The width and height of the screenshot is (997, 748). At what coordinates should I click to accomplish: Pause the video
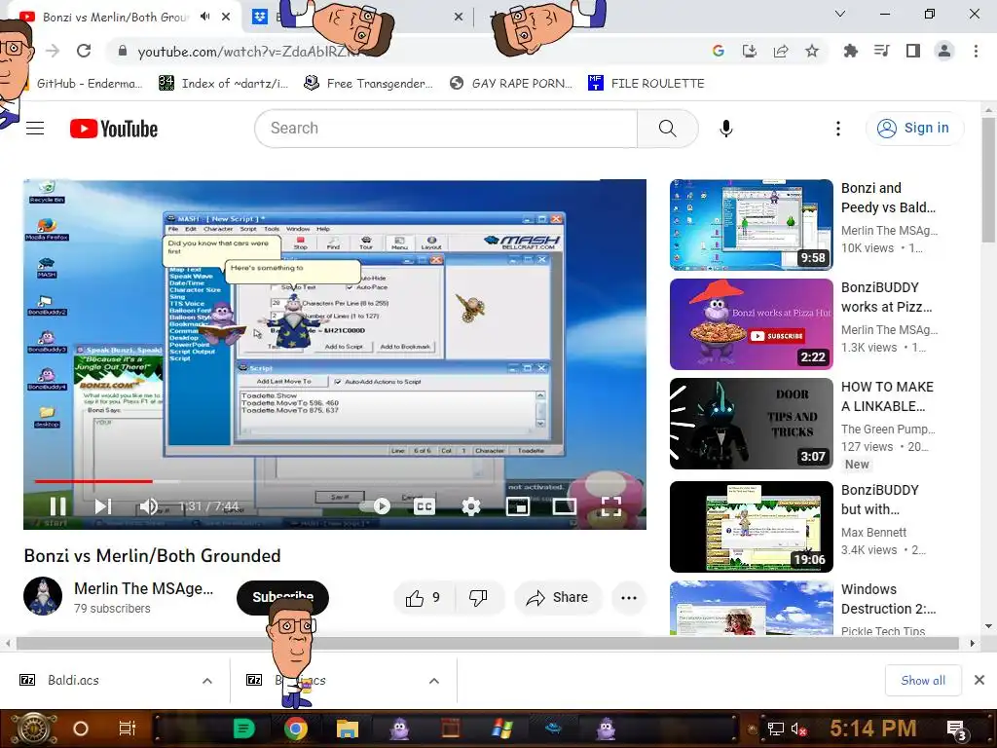point(57,506)
